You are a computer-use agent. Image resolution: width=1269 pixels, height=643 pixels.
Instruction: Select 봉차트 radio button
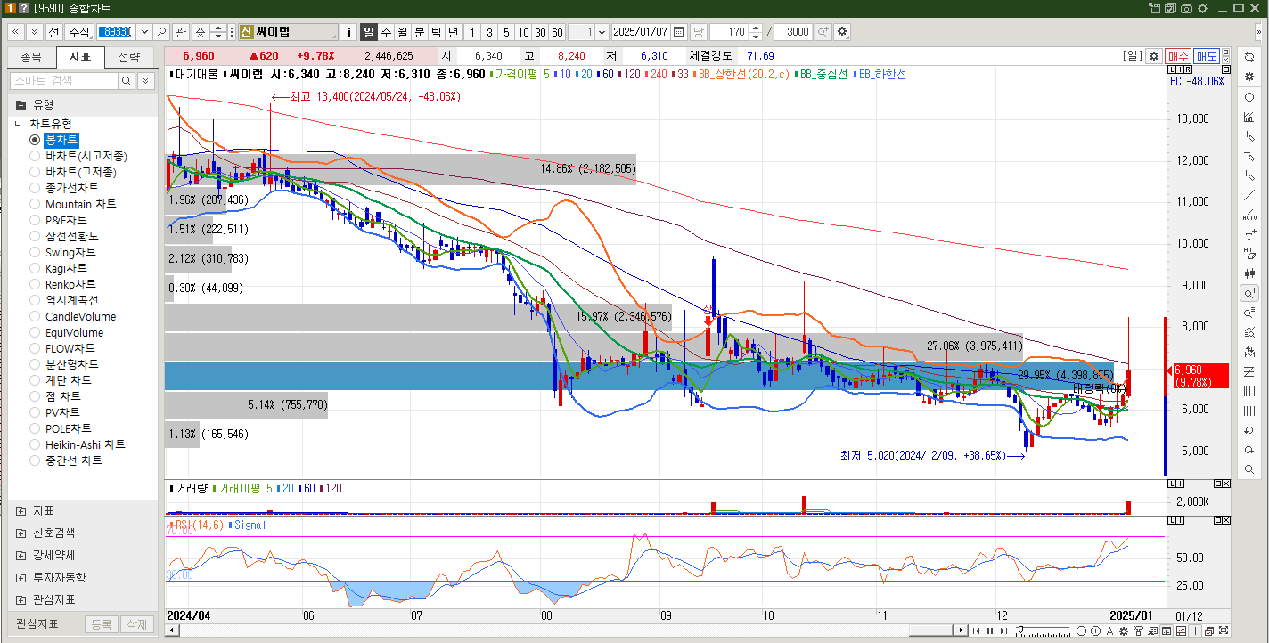click(35, 140)
